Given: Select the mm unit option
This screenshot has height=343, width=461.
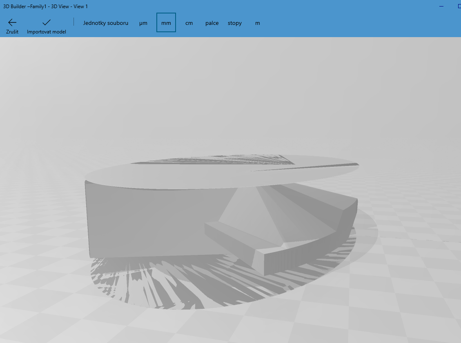Looking at the screenshot, I should [166, 23].
